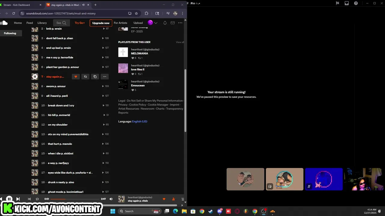Screen dimensions: 385x216
Task: Play track swore p. amour
Action: [56, 86]
